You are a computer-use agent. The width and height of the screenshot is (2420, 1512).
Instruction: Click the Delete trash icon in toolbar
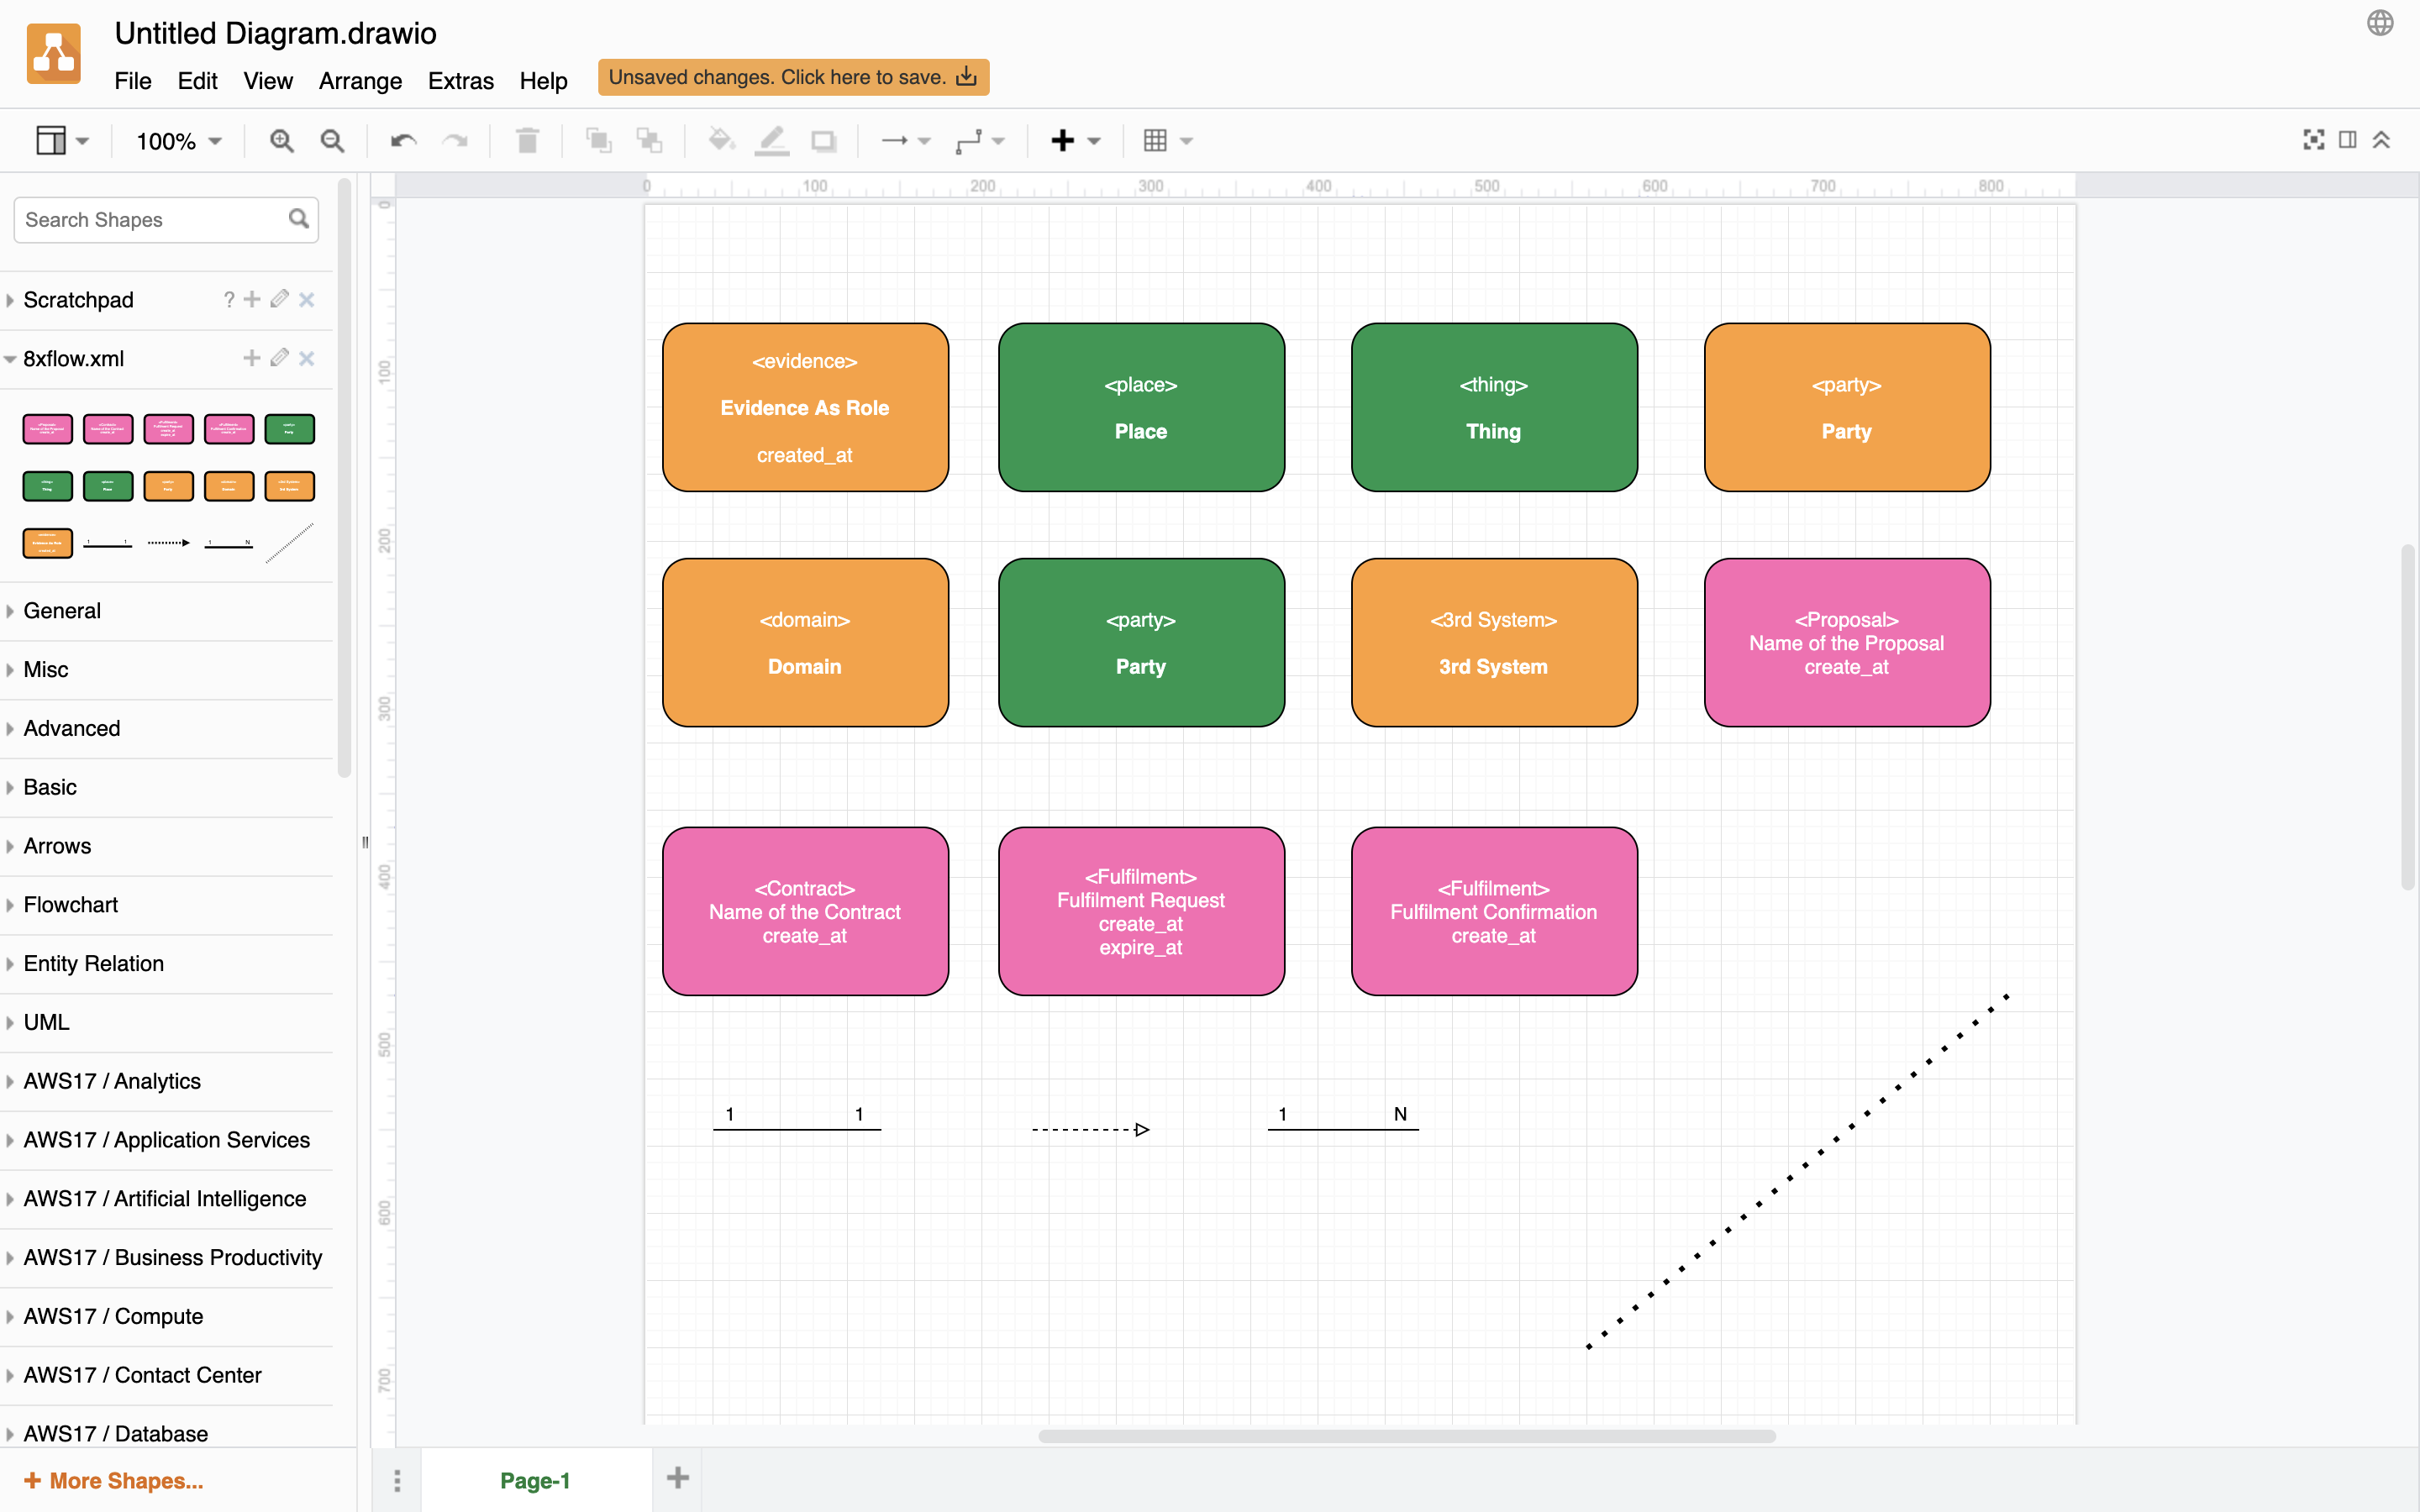point(527,141)
